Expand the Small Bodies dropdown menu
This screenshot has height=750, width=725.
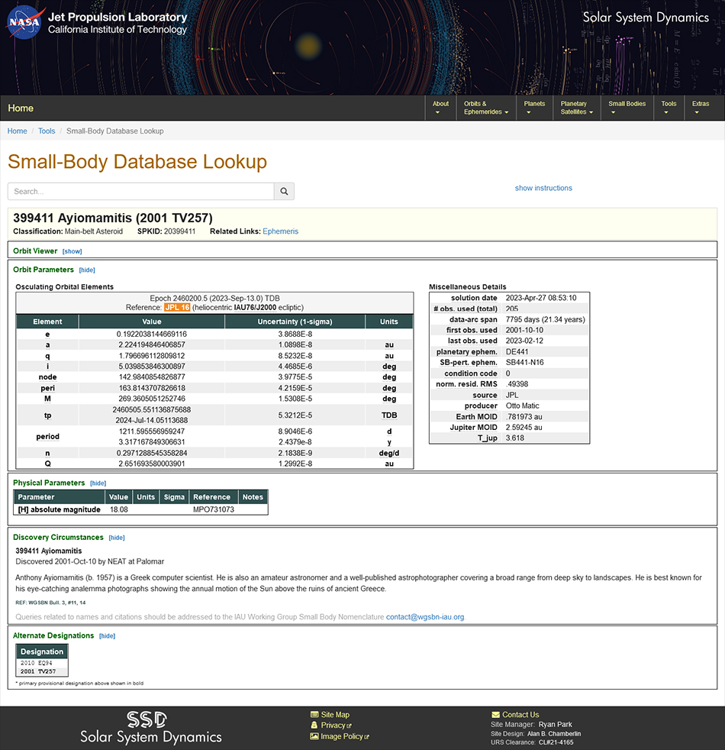627,108
